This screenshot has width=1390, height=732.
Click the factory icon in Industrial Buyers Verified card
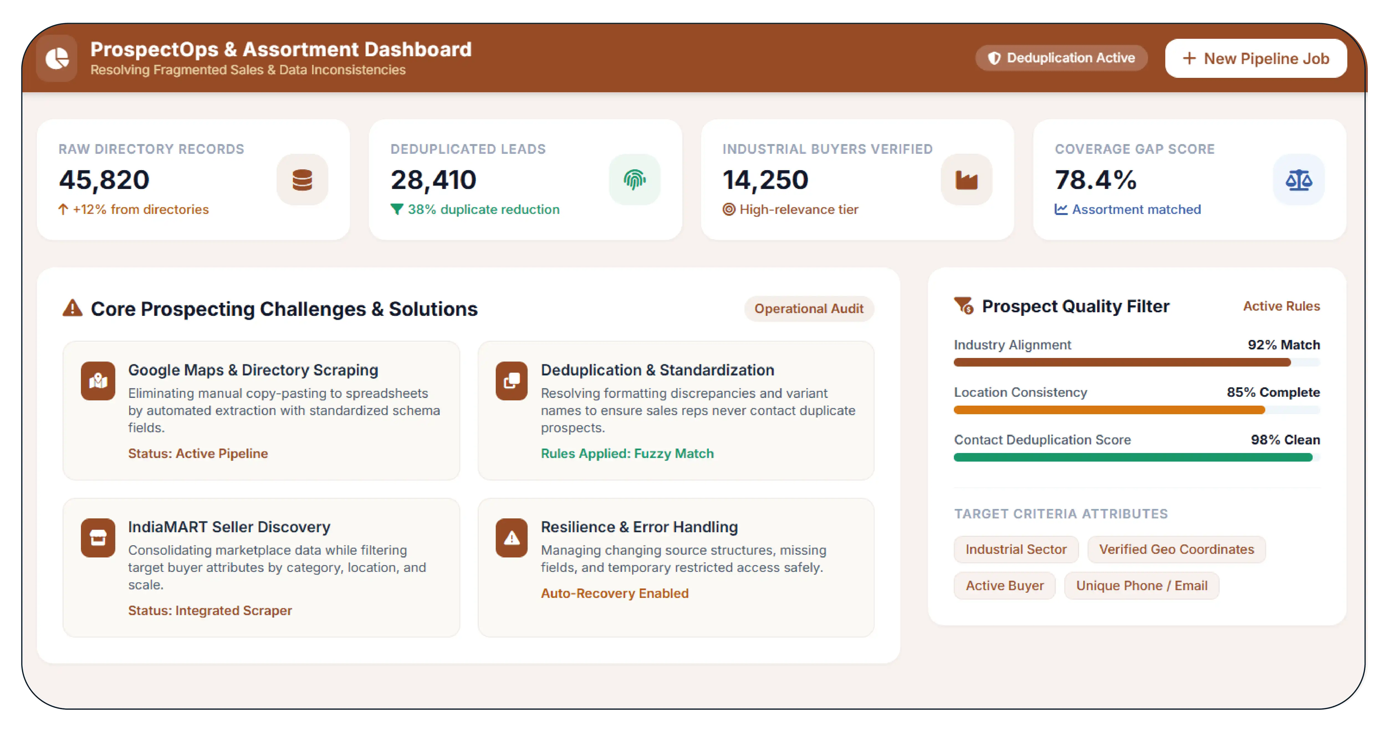pos(966,180)
